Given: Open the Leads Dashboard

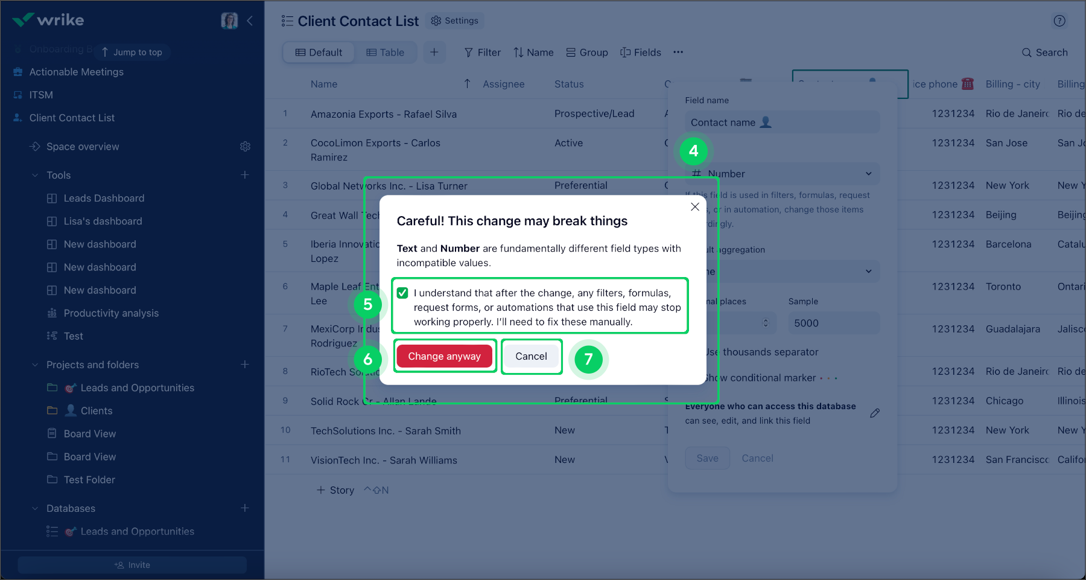Looking at the screenshot, I should coord(104,198).
